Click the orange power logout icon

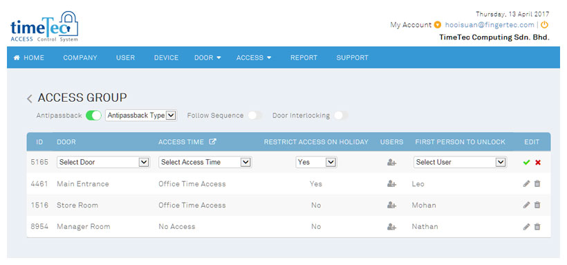tap(545, 25)
